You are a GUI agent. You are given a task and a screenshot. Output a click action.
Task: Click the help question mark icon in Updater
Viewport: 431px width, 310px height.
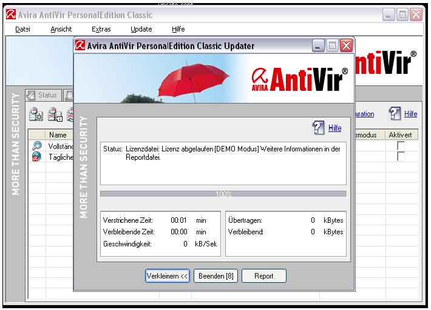[318, 128]
